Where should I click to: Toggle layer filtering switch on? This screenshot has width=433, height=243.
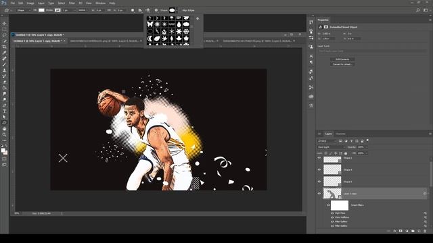tap(367, 140)
